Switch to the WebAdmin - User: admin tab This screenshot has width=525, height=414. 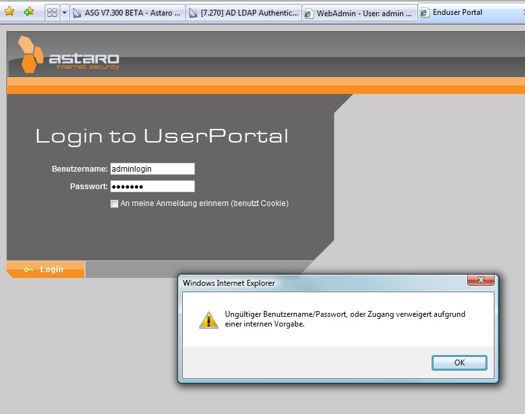(x=360, y=14)
